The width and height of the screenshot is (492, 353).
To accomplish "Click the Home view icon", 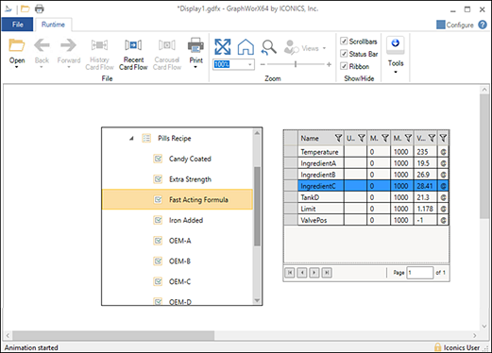I will [246, 47].
